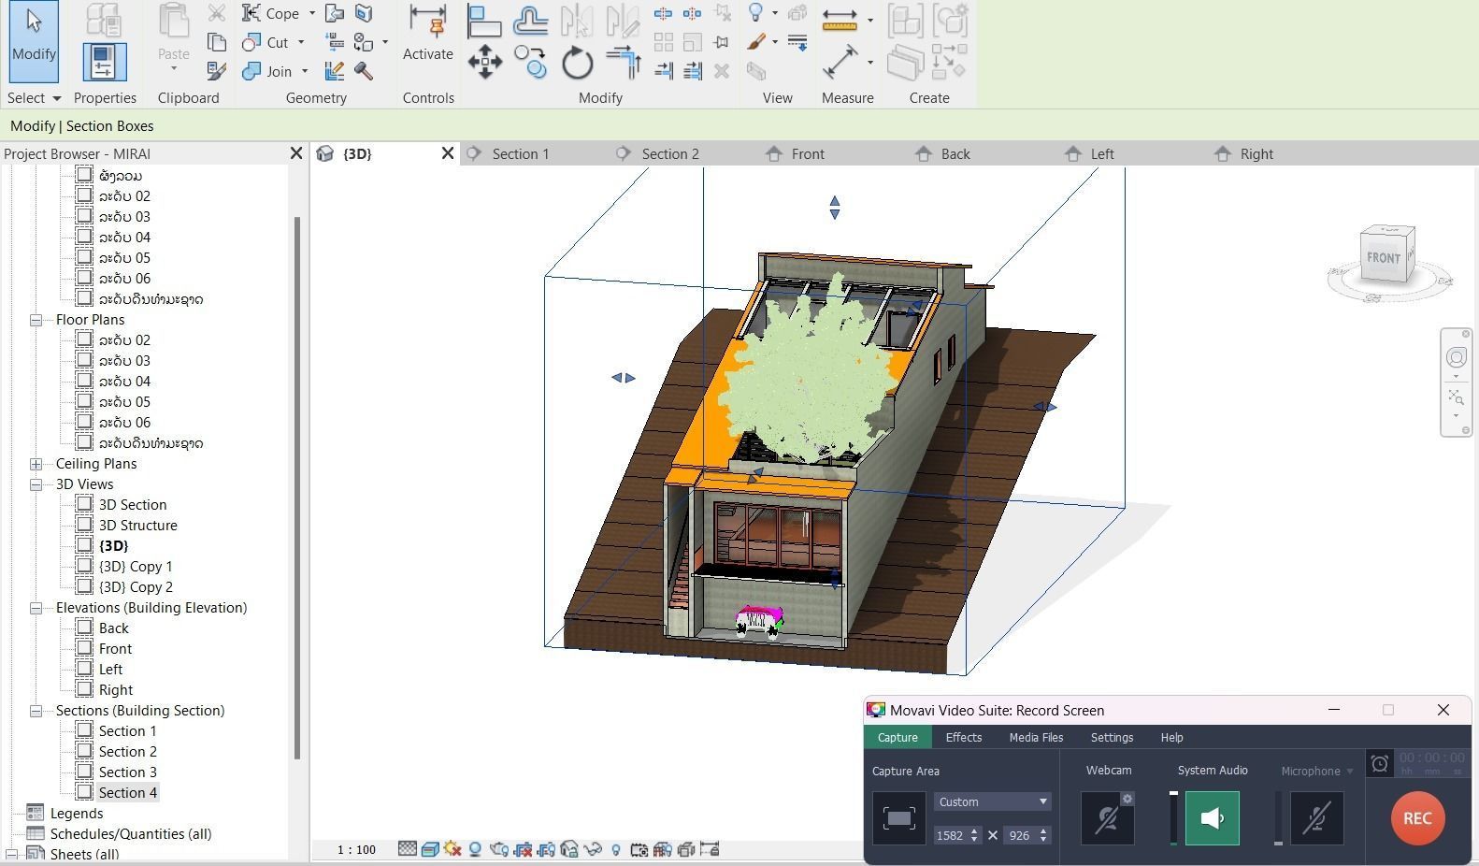Collapse the Sections (Building Section) node
Viewport: 1479px width, 866px height.
[36, 711]
